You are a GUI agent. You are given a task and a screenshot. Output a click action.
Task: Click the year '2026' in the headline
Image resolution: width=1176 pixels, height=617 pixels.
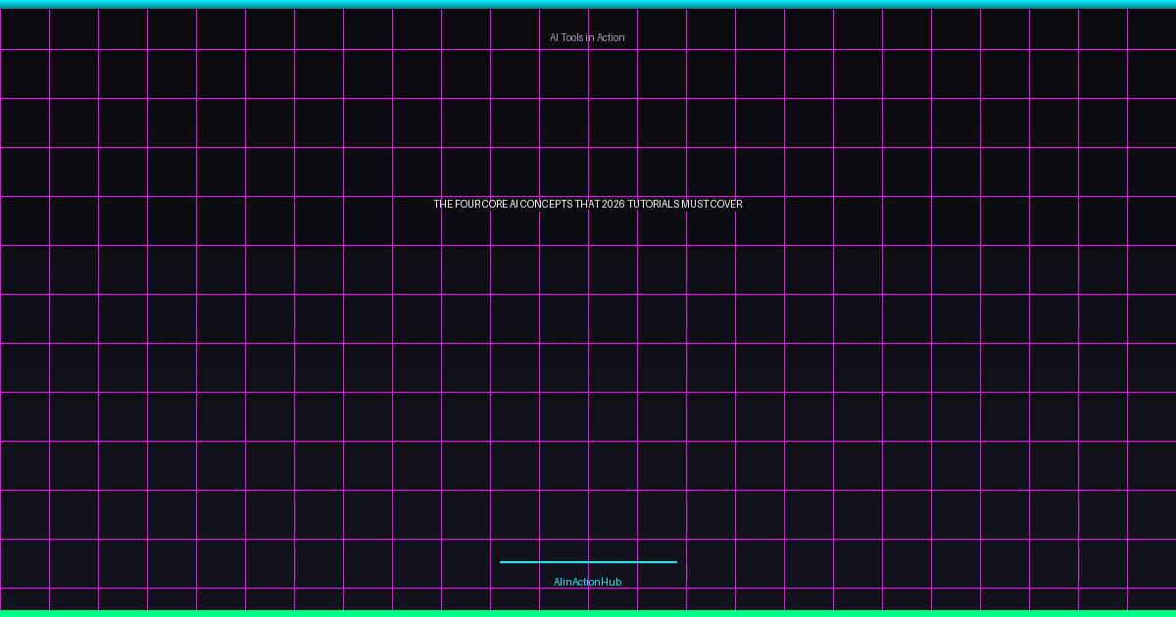[x=614, y=205]
